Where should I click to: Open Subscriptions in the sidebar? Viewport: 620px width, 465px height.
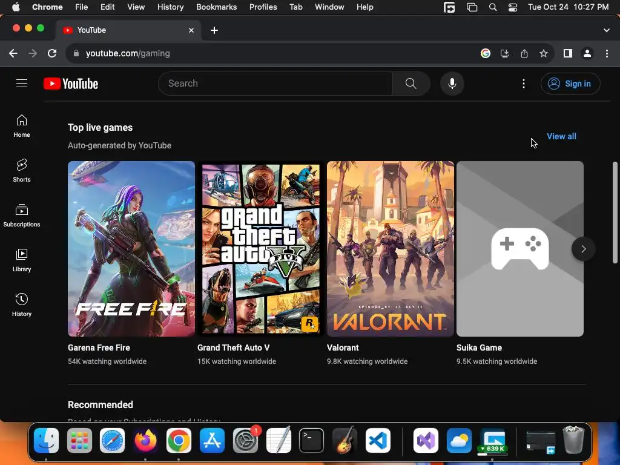pyautogui.click(x=22, y=216)
